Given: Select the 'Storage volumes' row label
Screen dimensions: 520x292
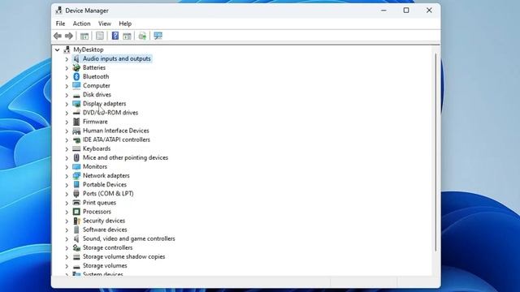Looking at the screenshot, I should pyautogui.click(x=105, y=265).
